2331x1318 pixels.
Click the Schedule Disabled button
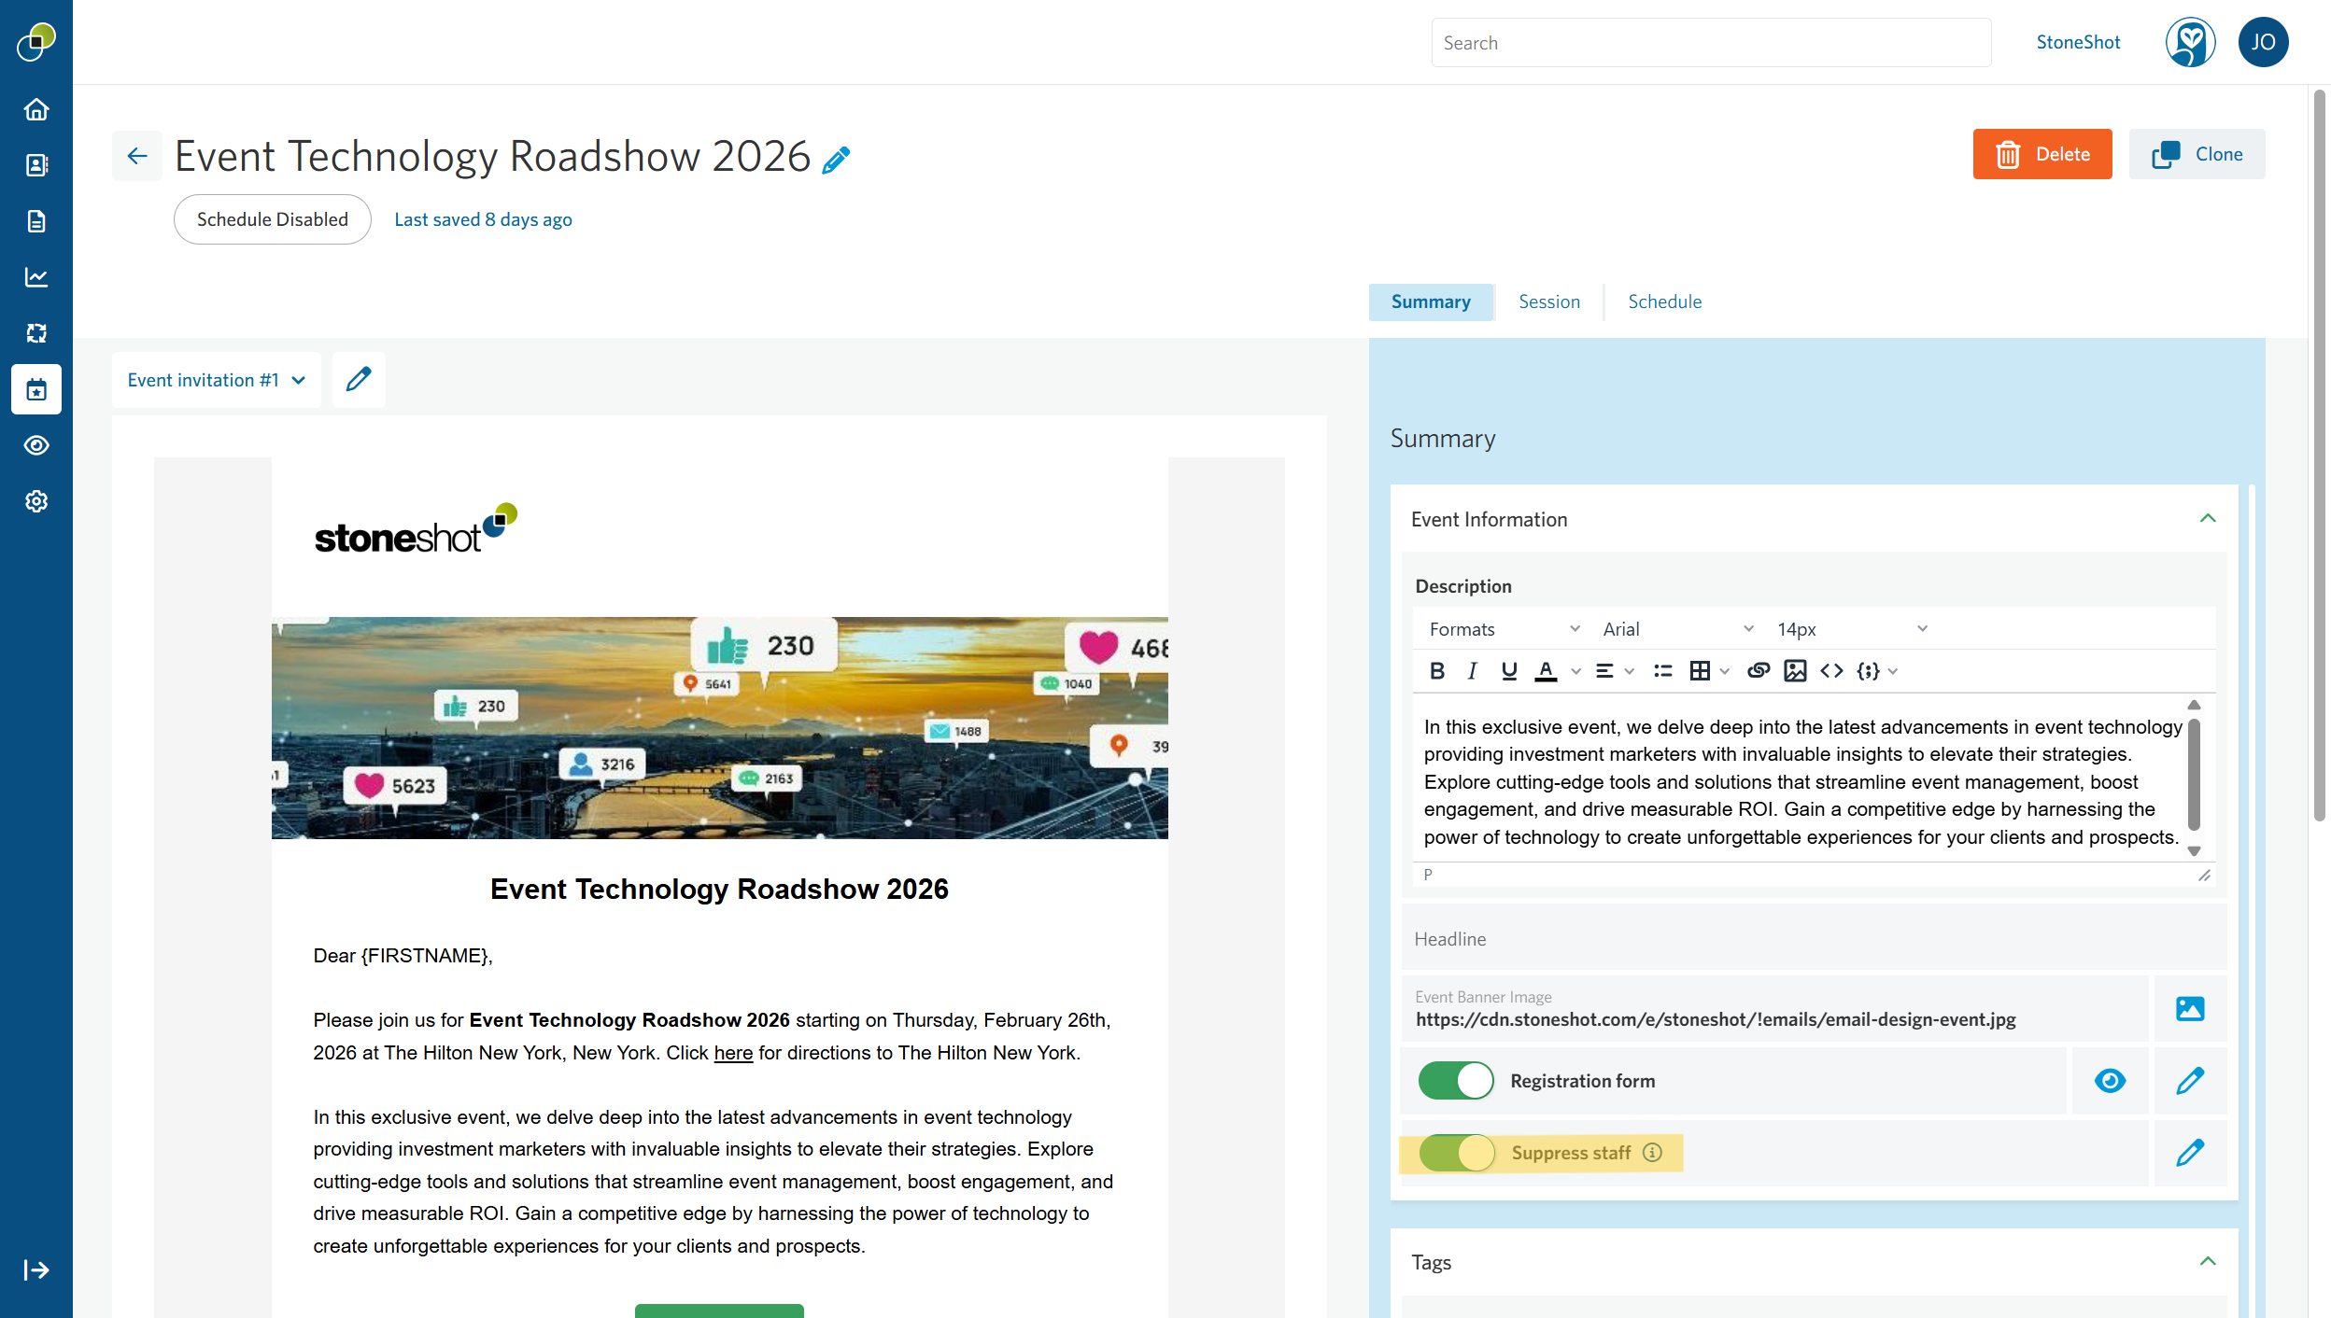pos(273,219)
